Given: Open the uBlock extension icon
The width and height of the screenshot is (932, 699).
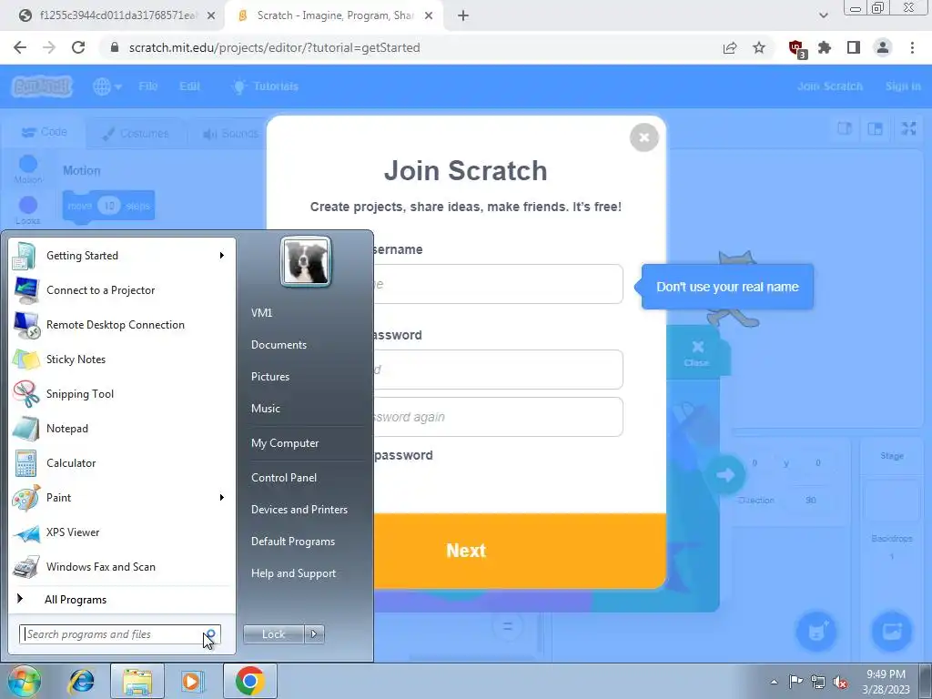Looking at the screenshot, I should click(796, 48).
